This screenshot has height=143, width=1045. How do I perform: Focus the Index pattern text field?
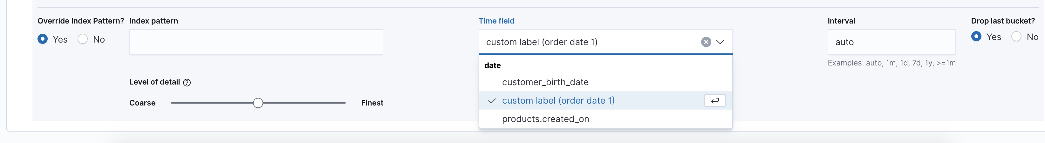256,42
